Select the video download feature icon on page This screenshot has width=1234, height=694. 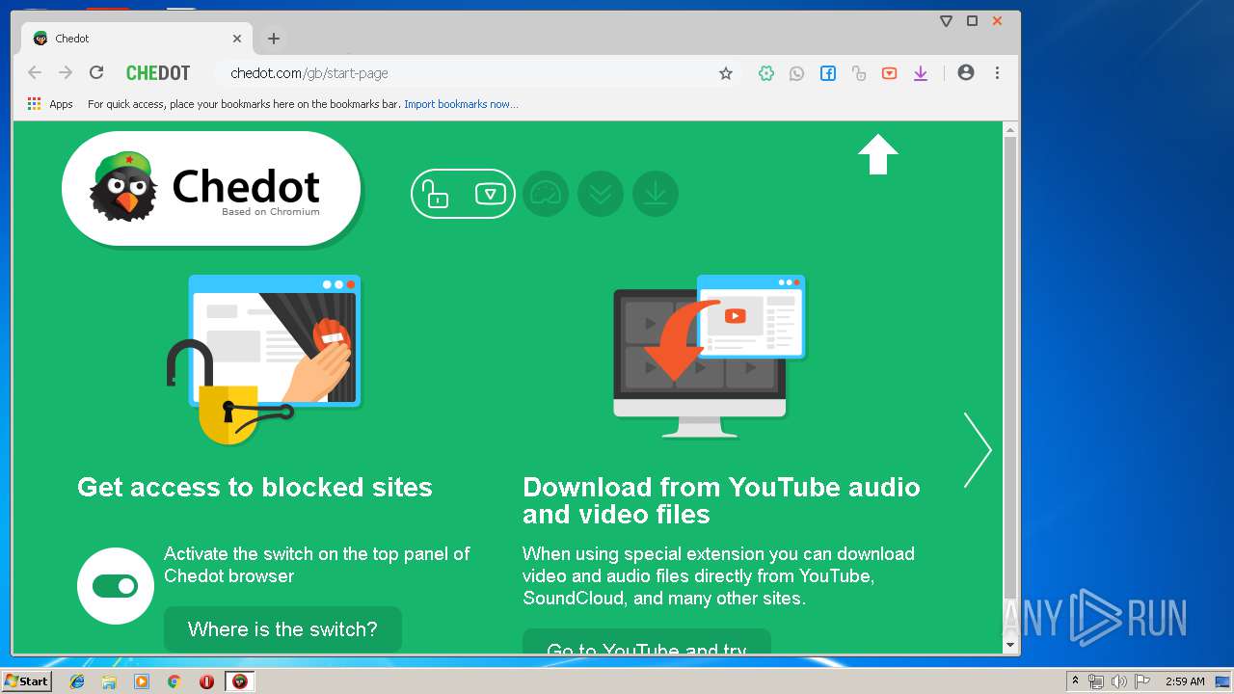click(x=491, y=194)
